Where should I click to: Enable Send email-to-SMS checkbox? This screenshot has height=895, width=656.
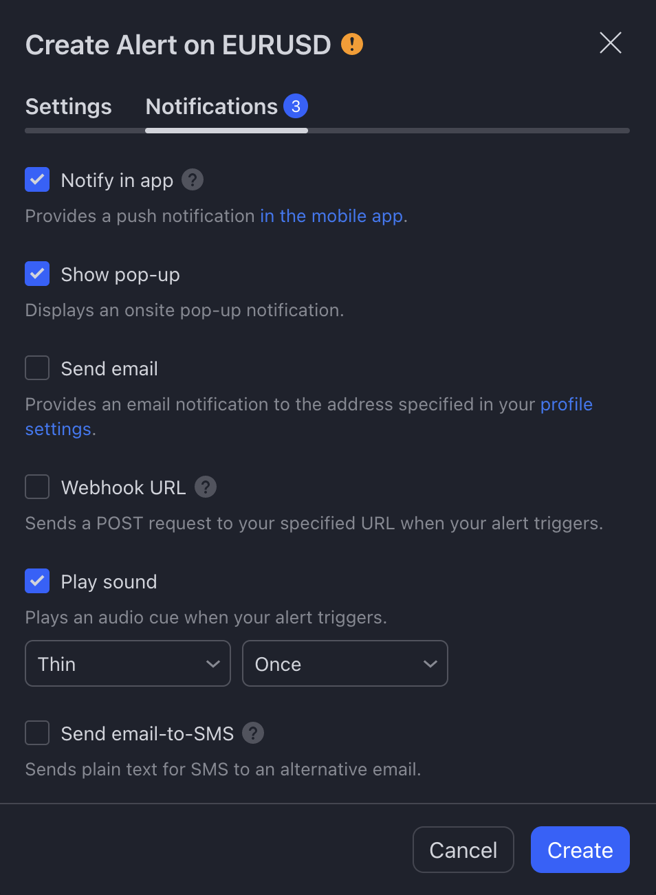pyautogui.click(x=37, y=733)
